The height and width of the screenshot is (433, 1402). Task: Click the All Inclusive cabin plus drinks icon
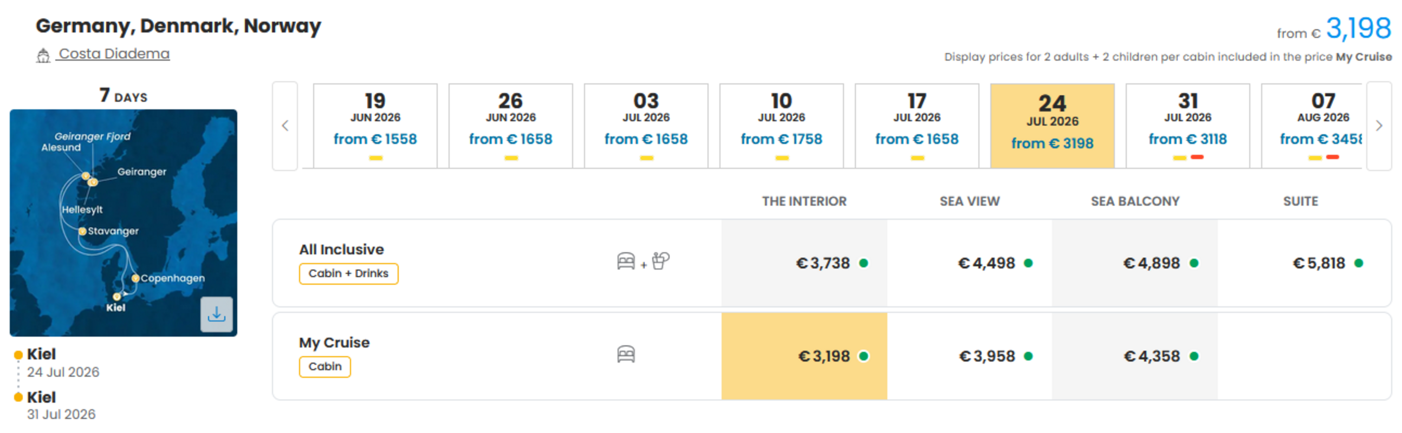pyautogui.click(x=643, y=261)
